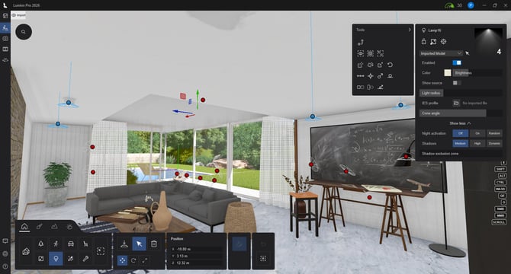Open the Materials paint tab
This screenshot has width=511, height=274.
(x=40, y=227)
